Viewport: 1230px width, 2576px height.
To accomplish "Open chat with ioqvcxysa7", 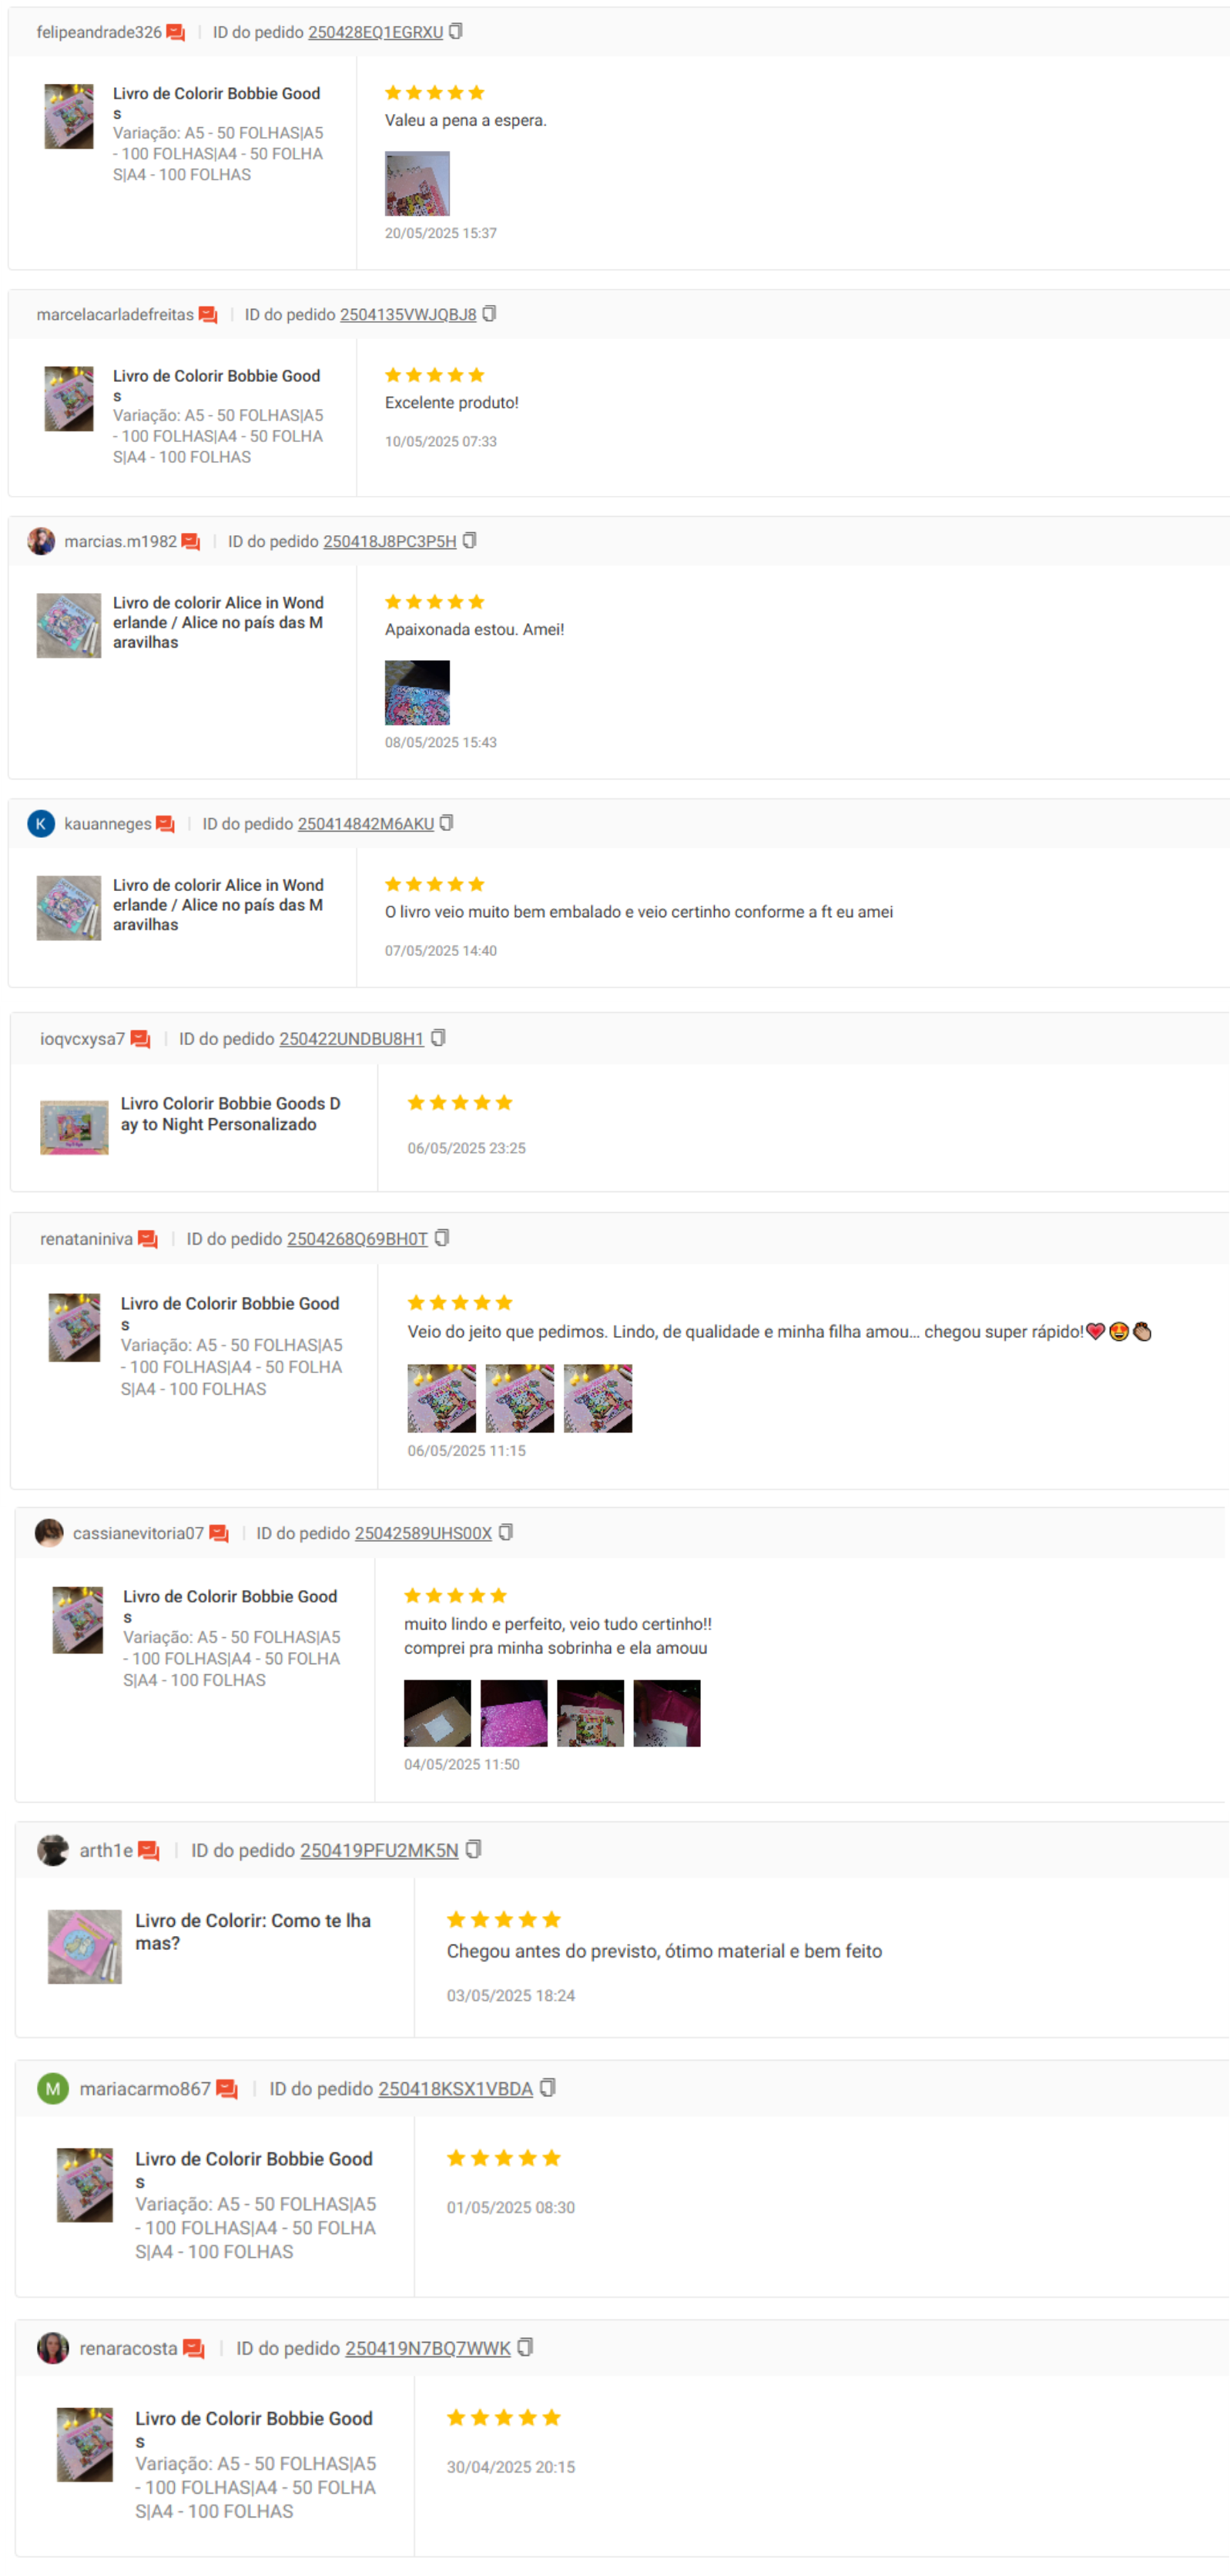I will [140, 1038].
